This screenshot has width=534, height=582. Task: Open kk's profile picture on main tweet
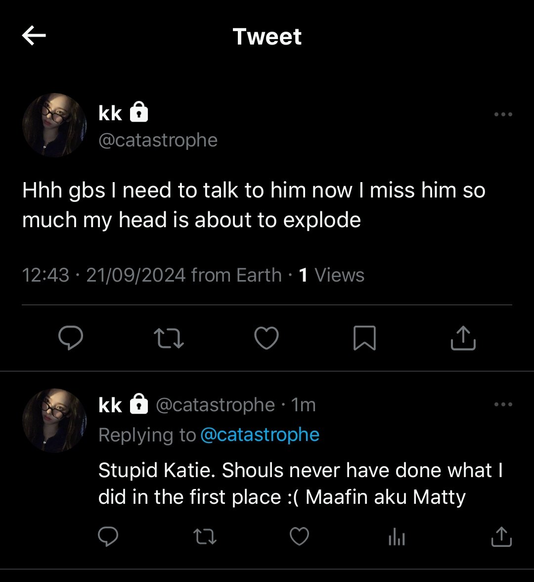point(54,125)
